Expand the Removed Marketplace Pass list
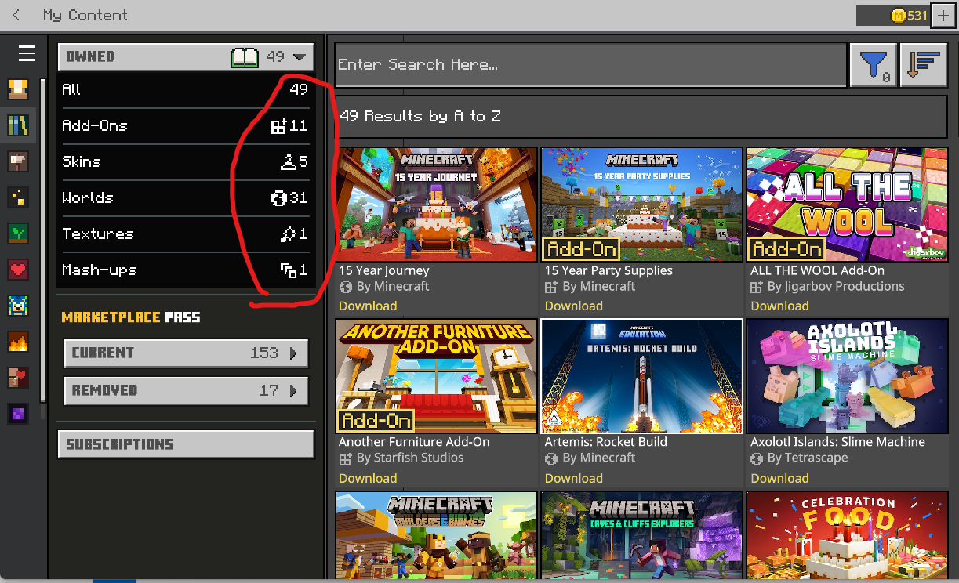 [186, 391]
